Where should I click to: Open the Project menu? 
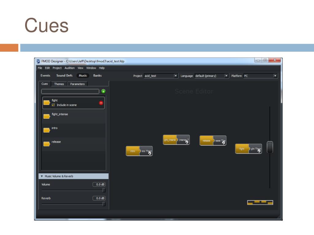(x=57, y=68)
